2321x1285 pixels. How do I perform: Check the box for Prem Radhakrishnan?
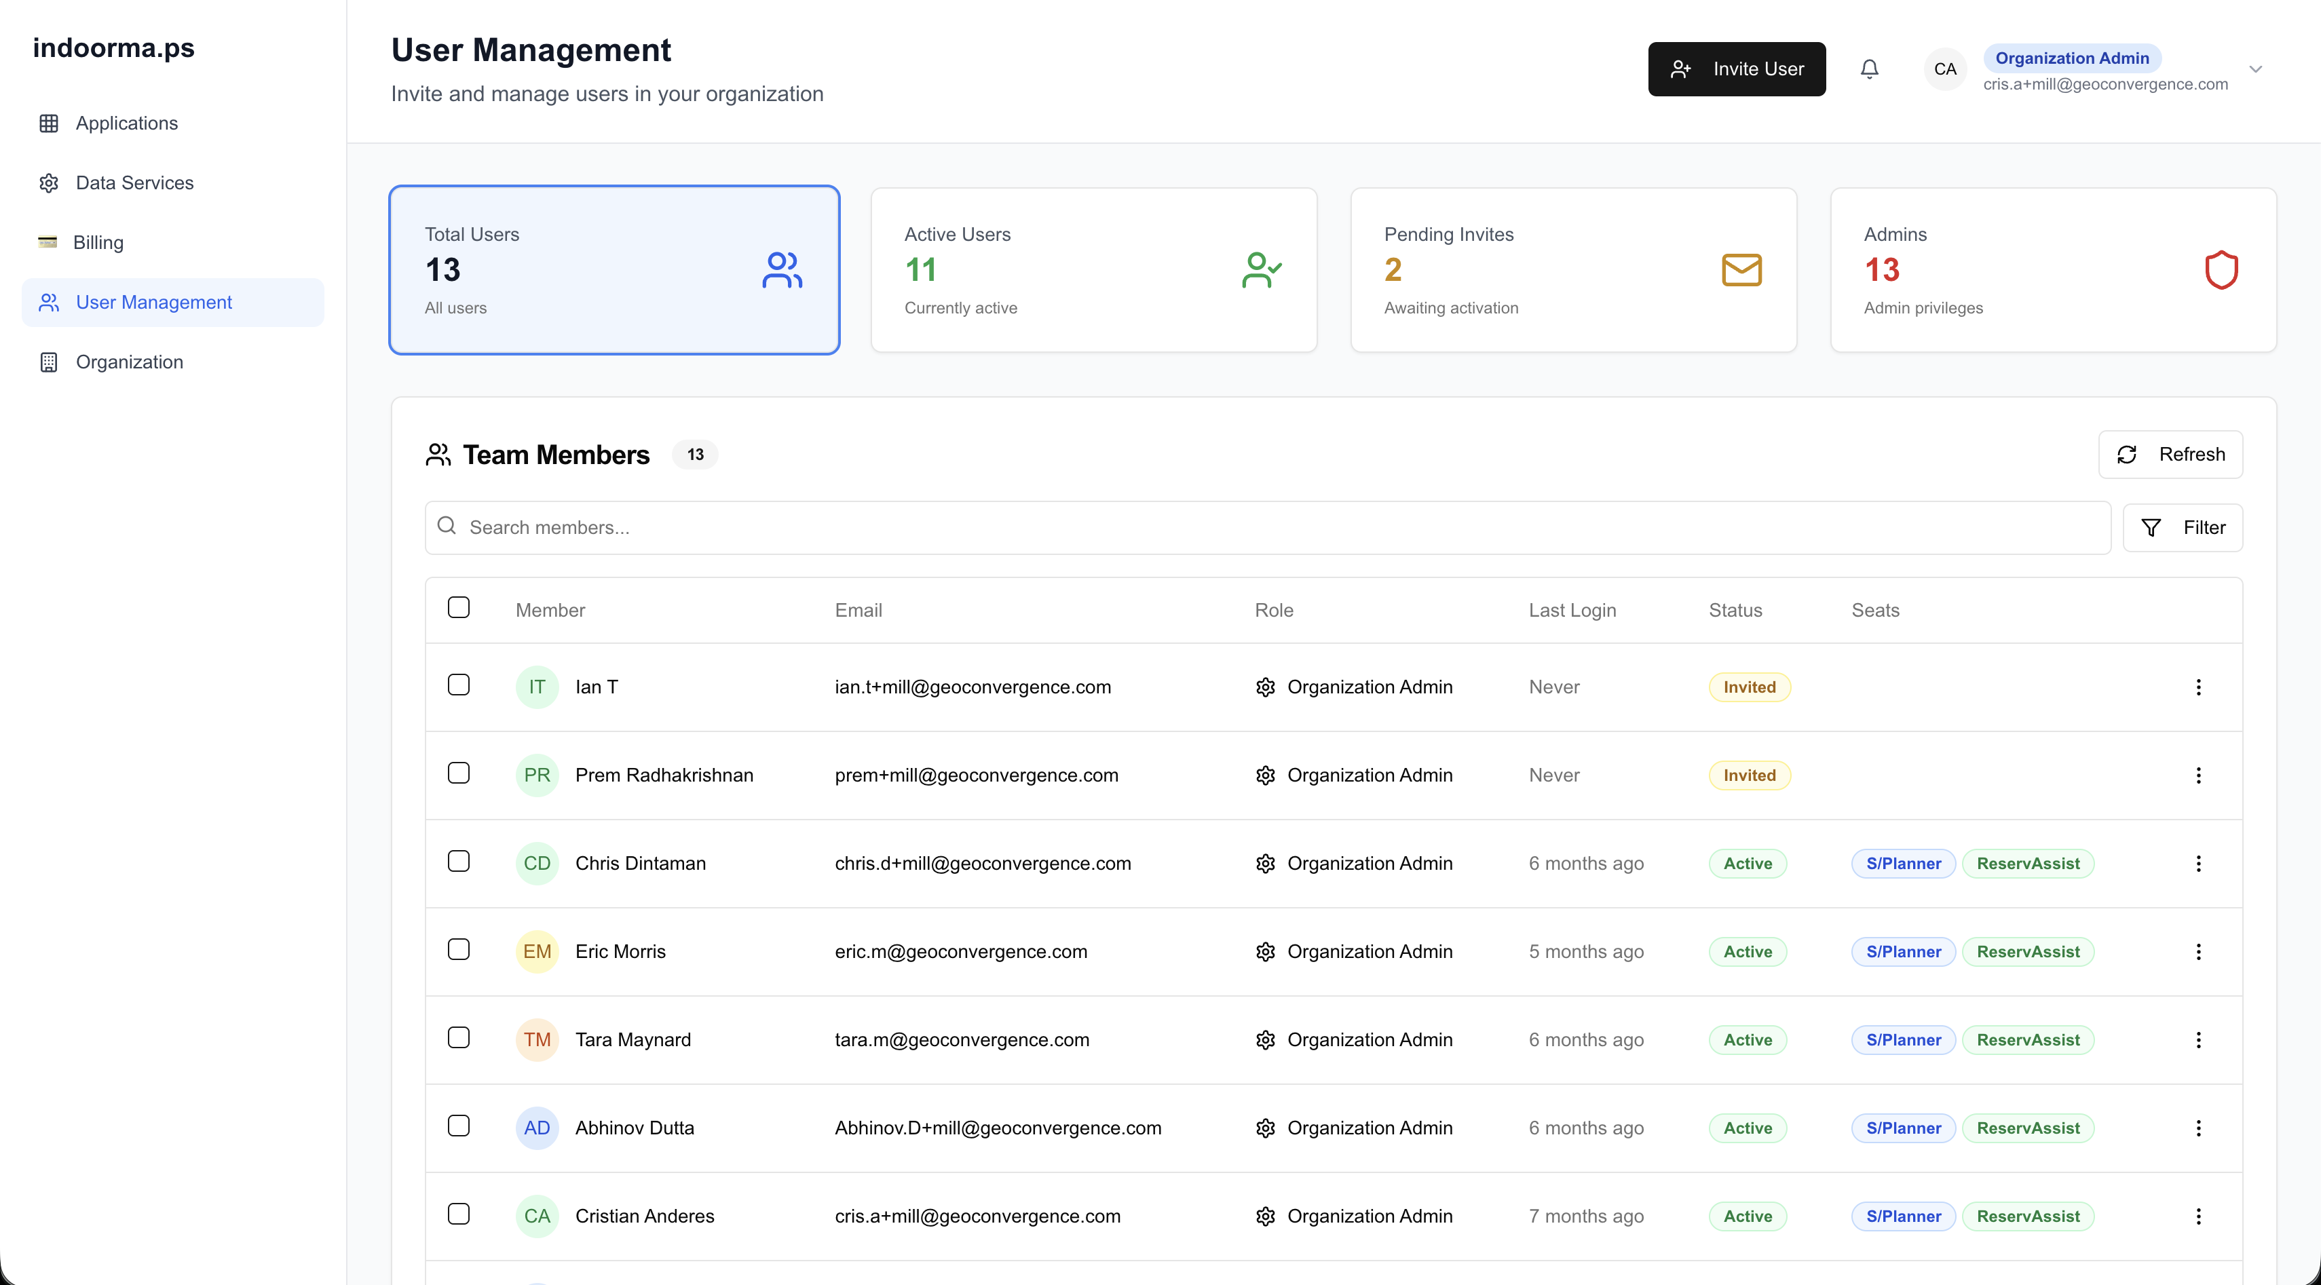pos(459,773)
